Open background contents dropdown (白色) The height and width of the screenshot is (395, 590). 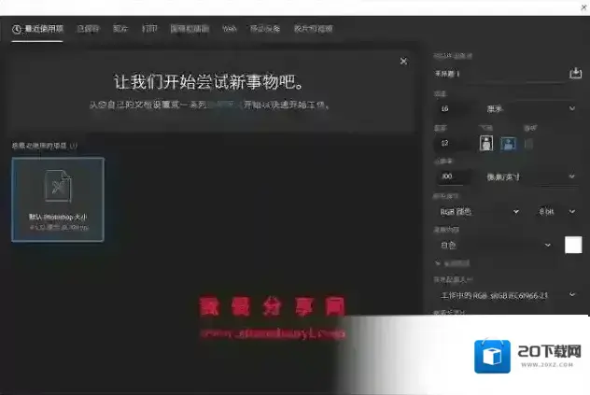[x=495, y=246]
